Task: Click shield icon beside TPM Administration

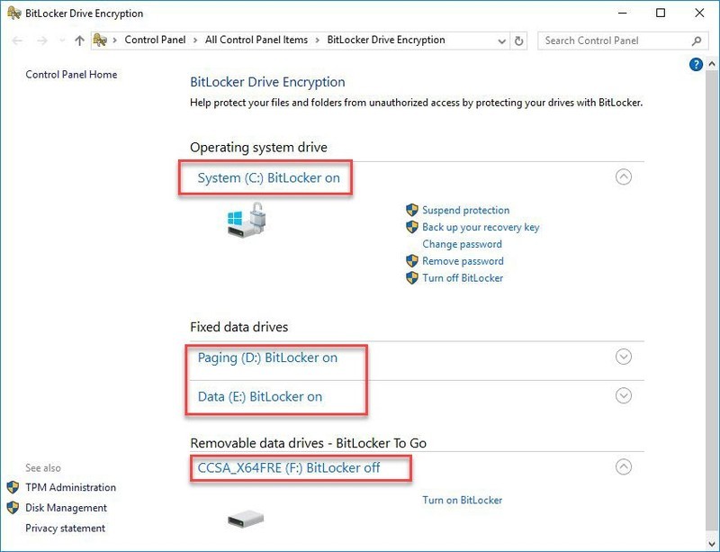Action: tap(13, 487)
